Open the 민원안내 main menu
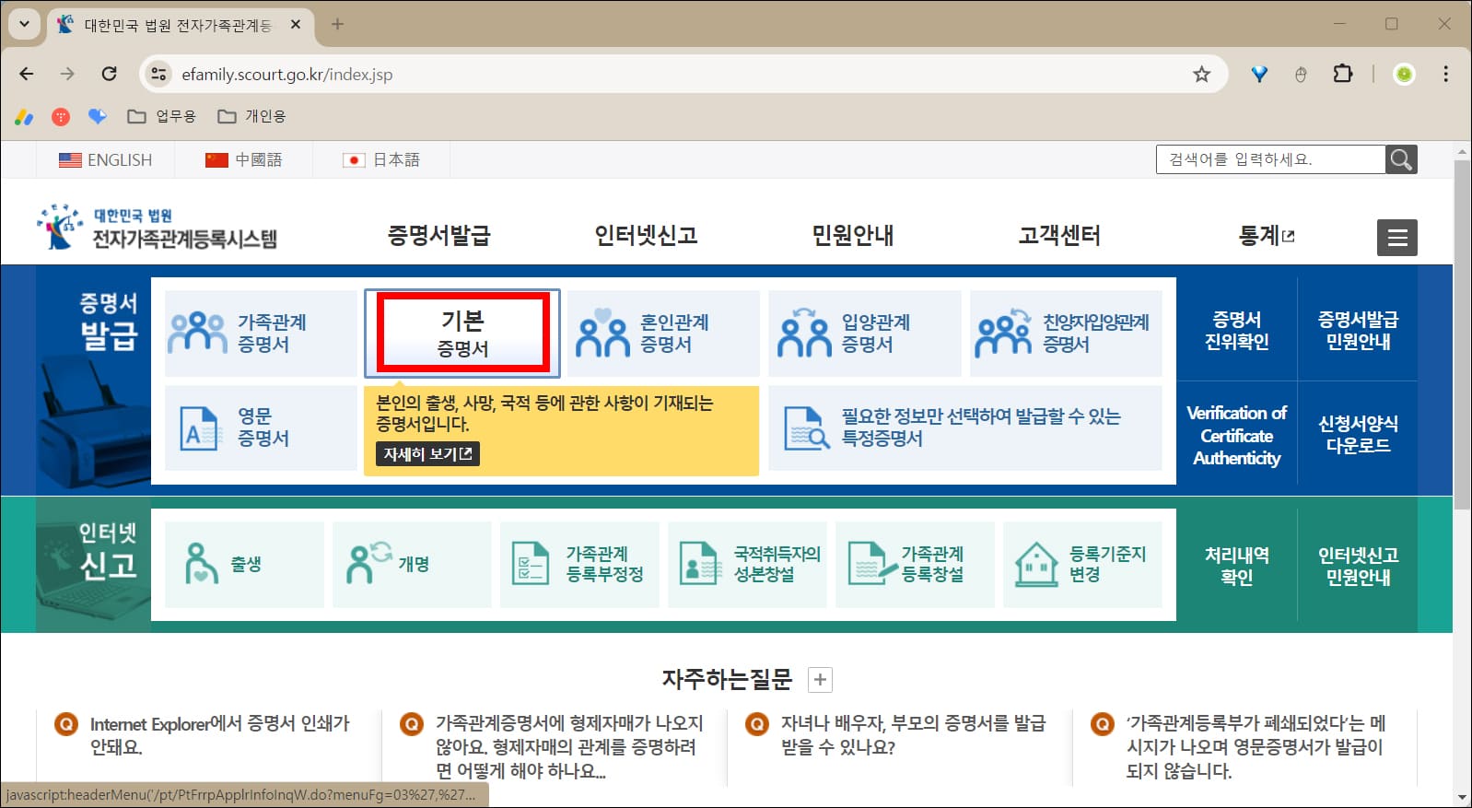Screen dimensions: 1472x808 click(852, 236)
